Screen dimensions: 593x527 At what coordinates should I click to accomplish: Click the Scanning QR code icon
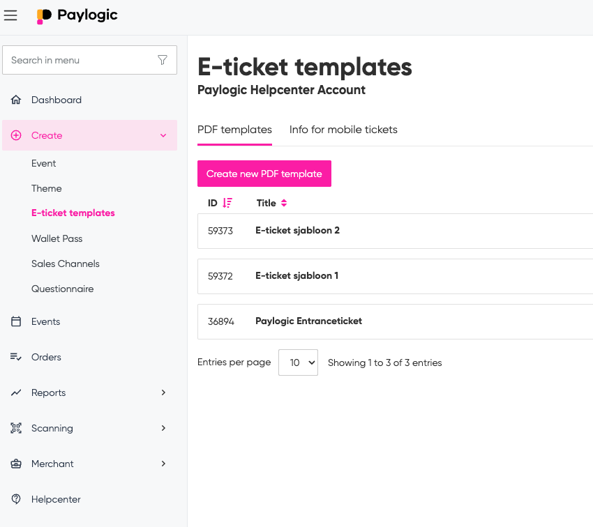click(x=16, y=428)
